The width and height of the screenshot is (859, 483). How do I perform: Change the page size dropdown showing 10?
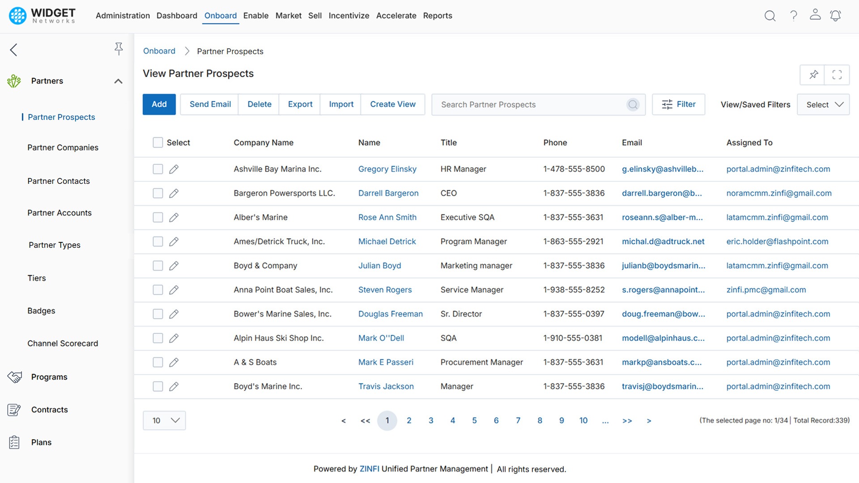coord(164,420)
